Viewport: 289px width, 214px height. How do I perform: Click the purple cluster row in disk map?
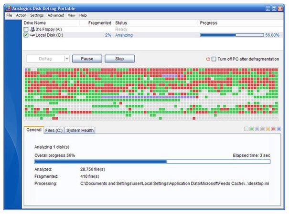150,97
